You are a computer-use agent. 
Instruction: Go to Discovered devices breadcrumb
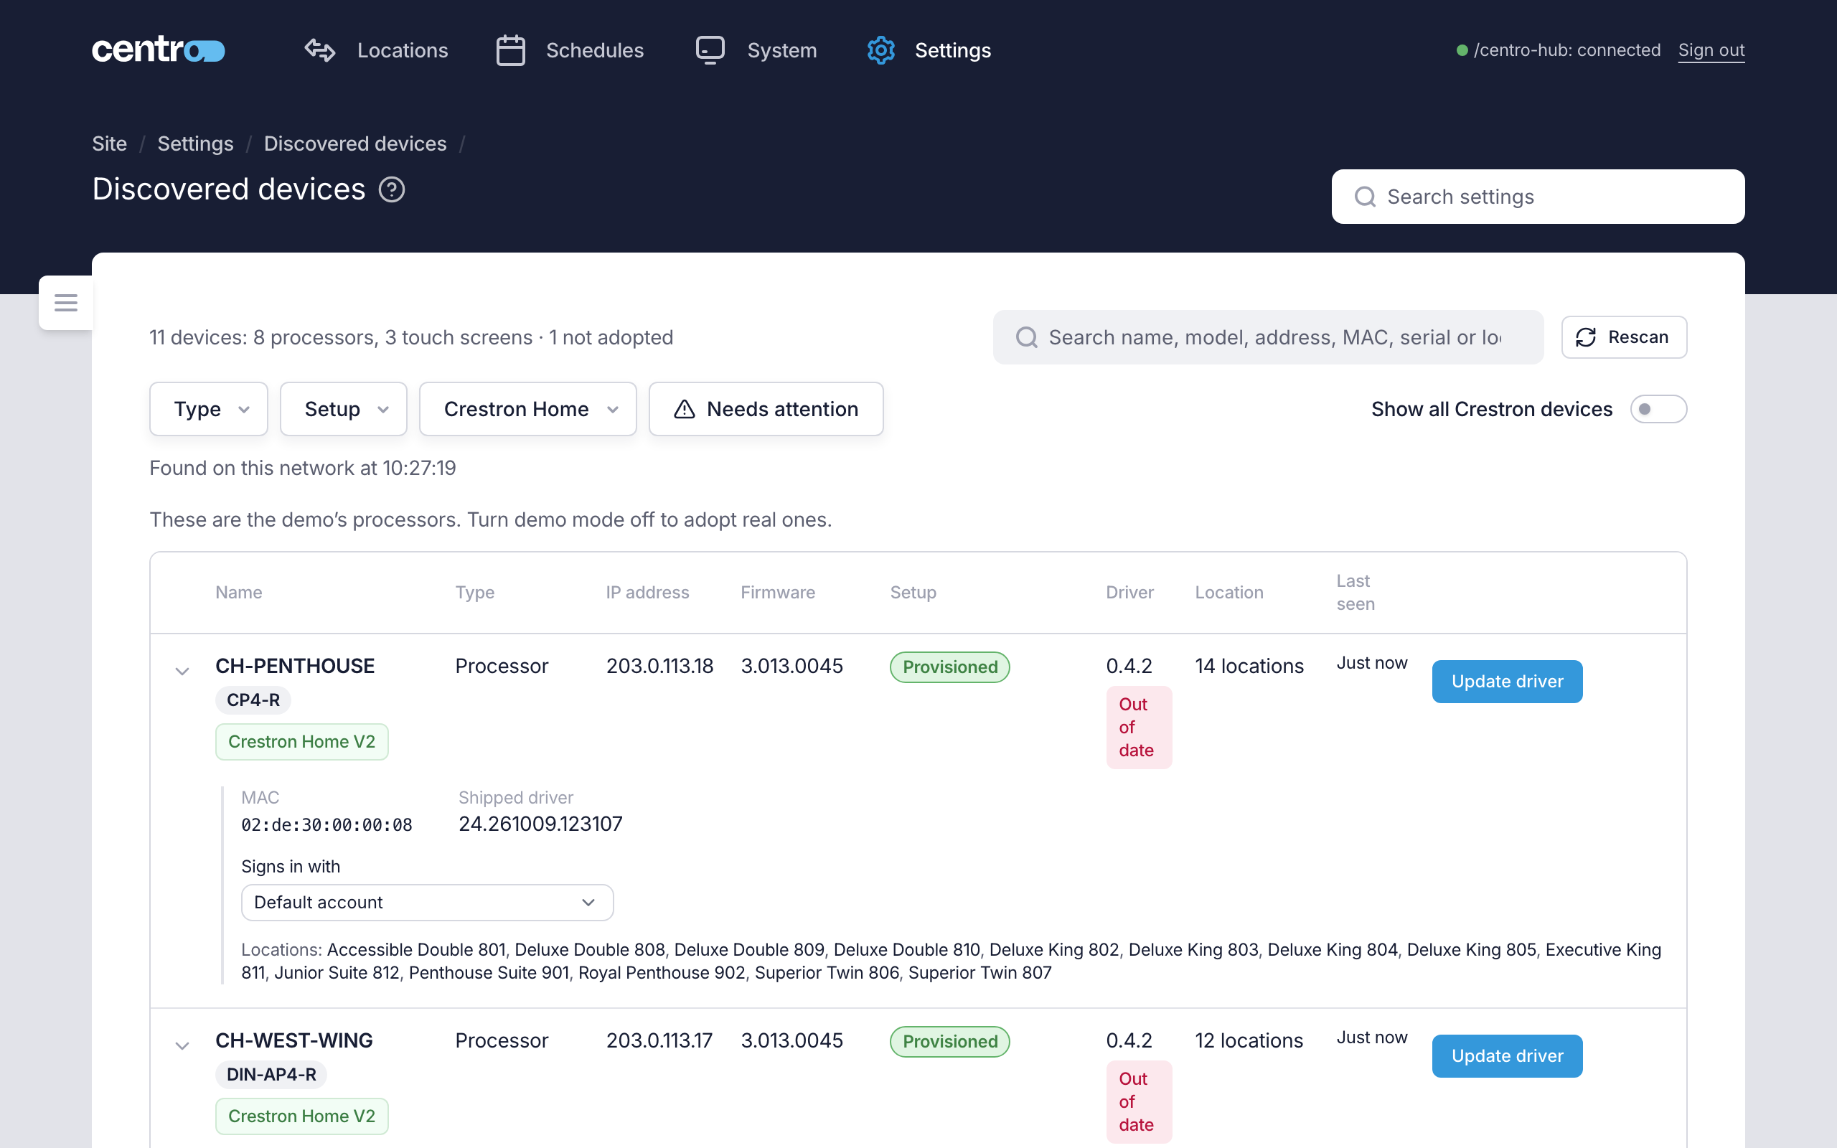[355, 143]
